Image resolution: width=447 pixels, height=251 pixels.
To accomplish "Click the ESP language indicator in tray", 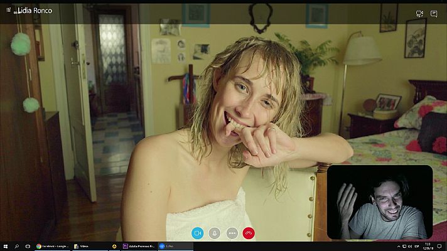I will pyautogui.click(x=417, y=247).
